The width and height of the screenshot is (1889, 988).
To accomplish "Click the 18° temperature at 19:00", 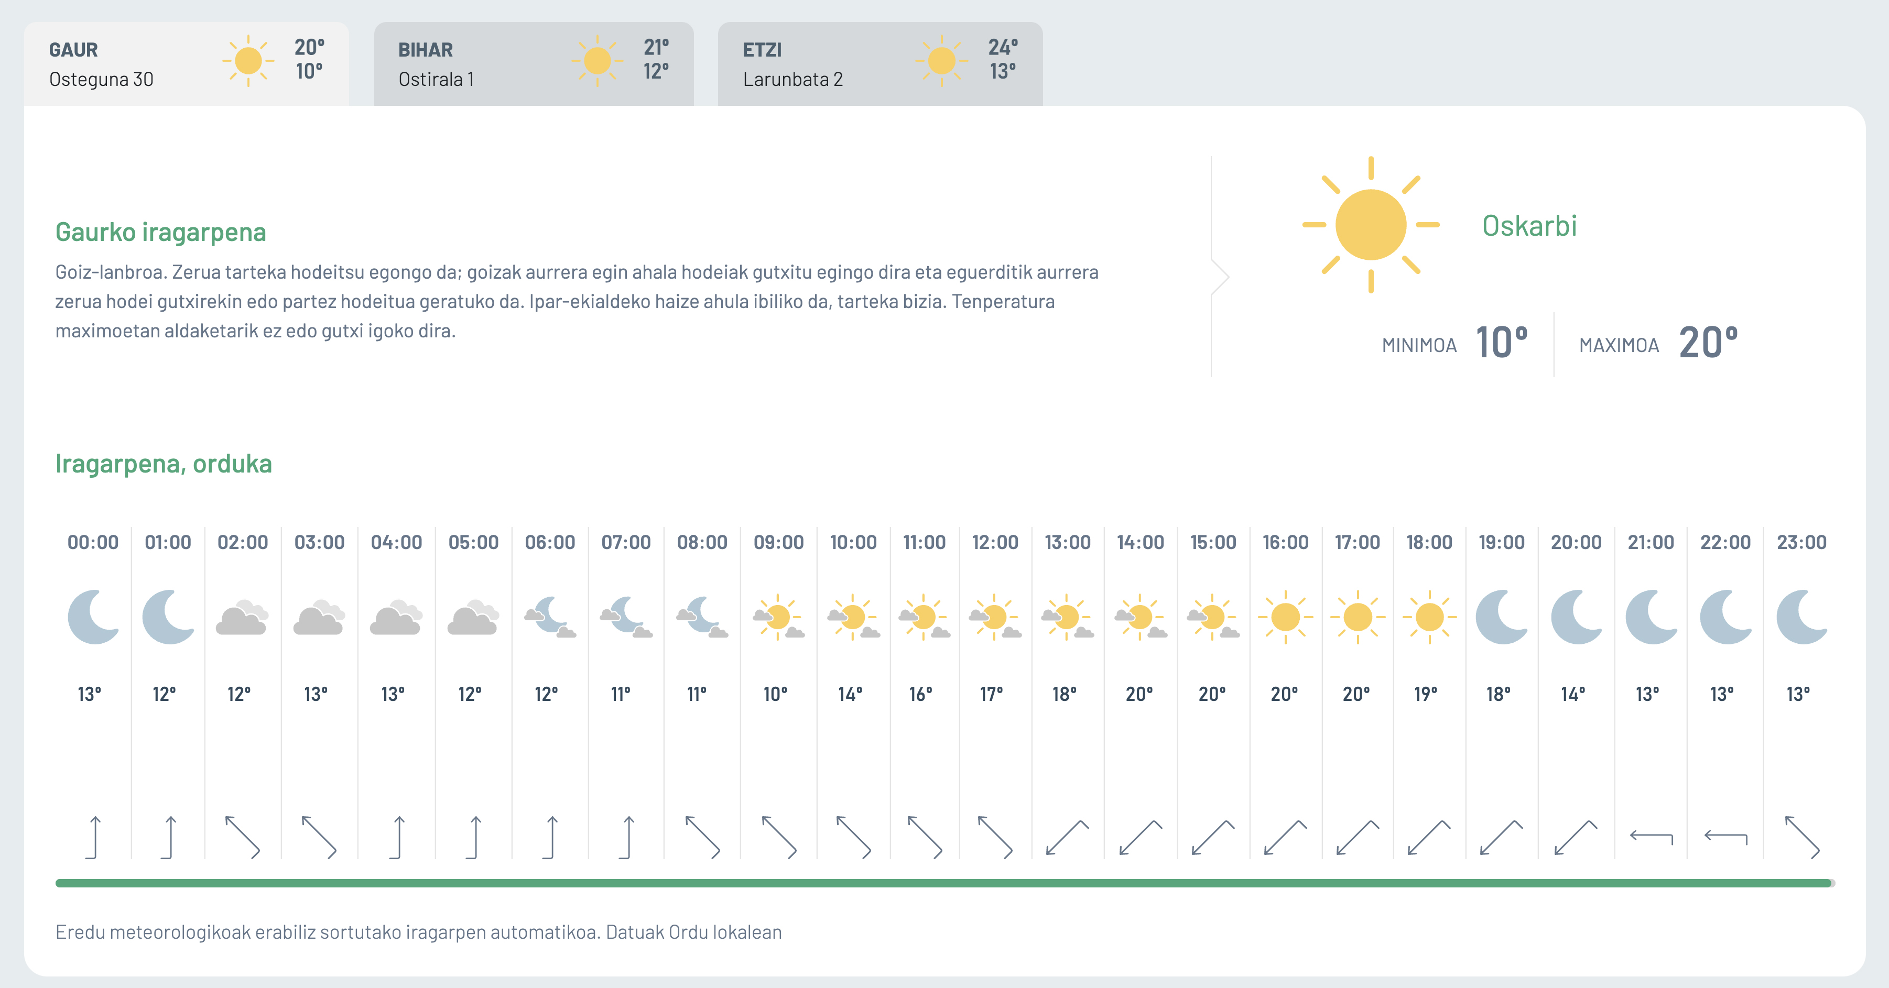I will pos(1498,694).
